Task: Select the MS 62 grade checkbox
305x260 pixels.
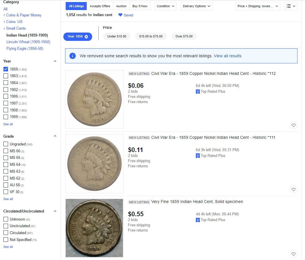Action: click(x=6, y=178)
